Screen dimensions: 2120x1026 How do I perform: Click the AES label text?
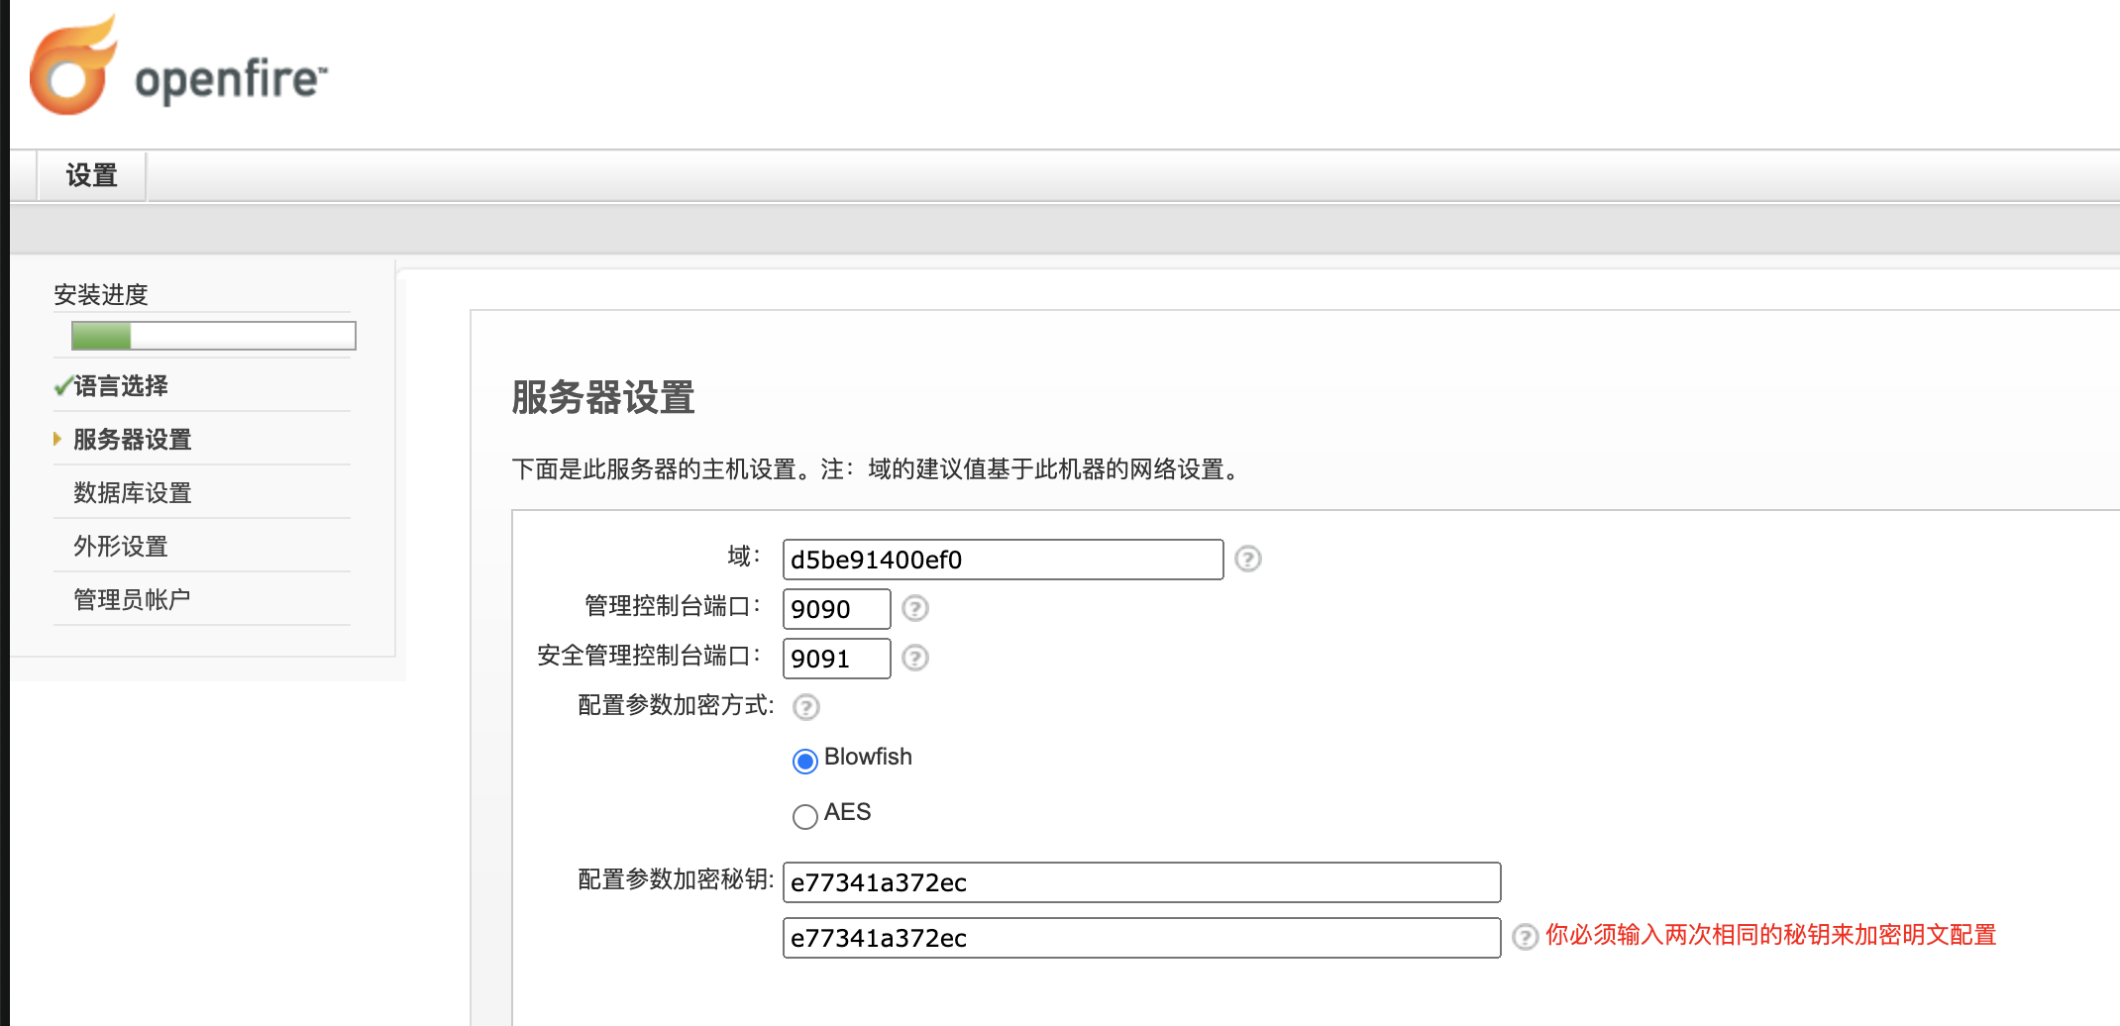coord(847,812)
